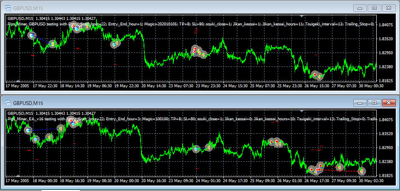
Task: Restore down the upper GBPUSD,M15 chart window
Action: tap(374, 8)
